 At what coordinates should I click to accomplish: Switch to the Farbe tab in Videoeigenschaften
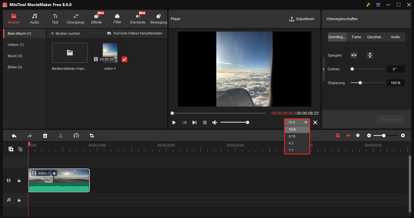(x=356, y=37)
